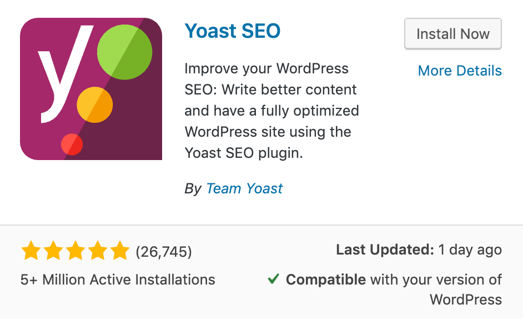Click the green circle in Yoast logo
523x319 pixels.
125,52
